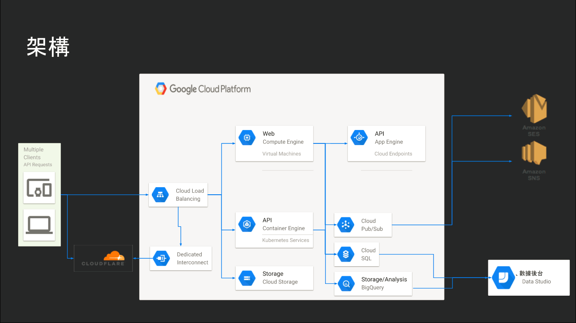This screenshot has height=323, width=576.
Task: Click the Cloud Endpoints caption
Action: (393, 154)
